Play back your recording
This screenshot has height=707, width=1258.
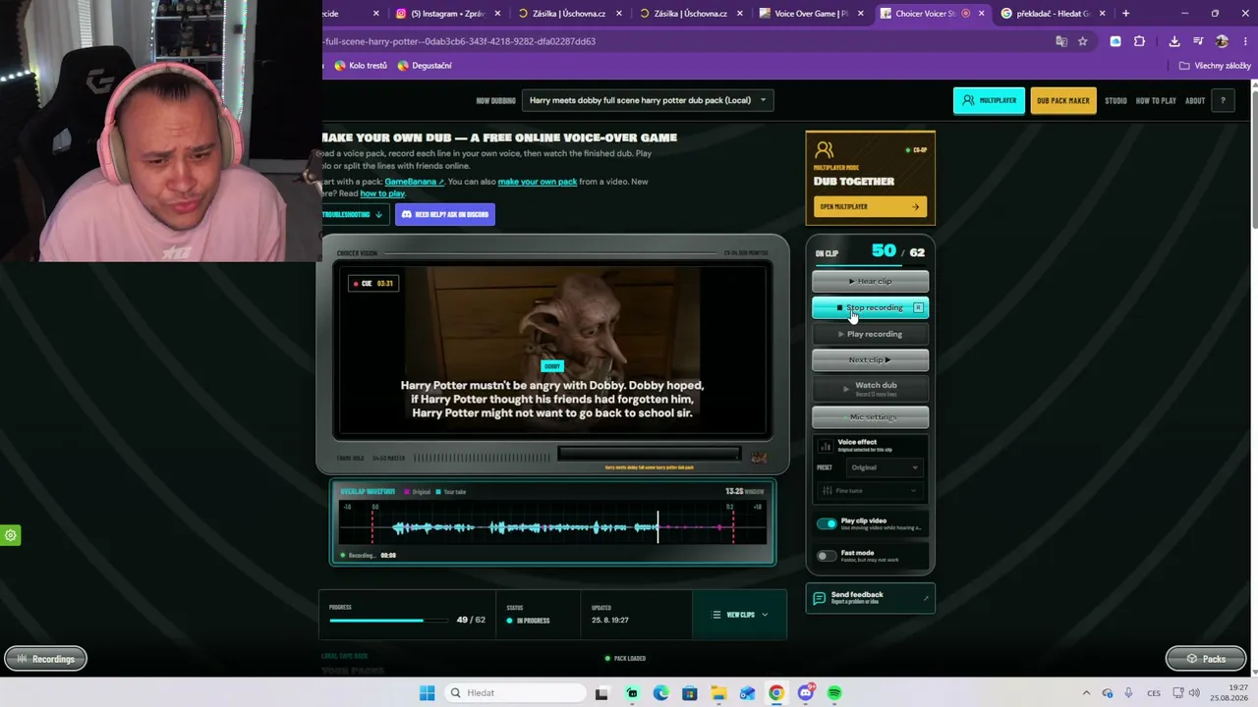870,334
